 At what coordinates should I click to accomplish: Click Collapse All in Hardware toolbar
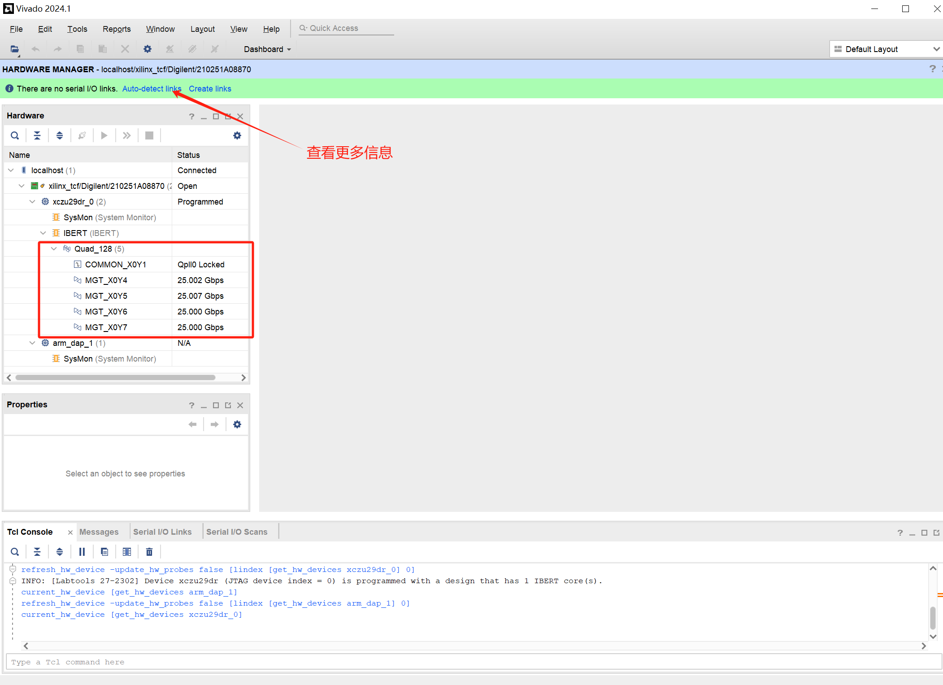click(37, 135)
